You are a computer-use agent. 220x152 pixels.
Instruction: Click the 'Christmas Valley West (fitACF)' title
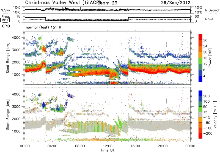coord(63,2)
